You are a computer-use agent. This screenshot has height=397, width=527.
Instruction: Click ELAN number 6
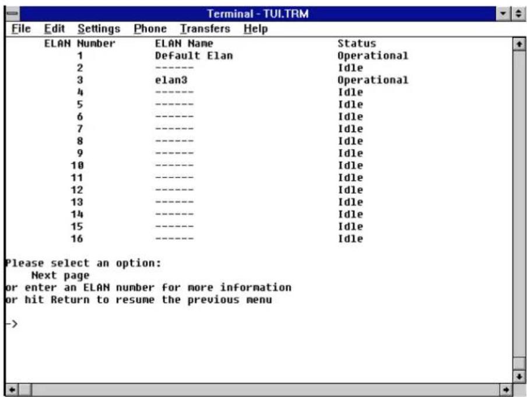click(x=80, y=117)
